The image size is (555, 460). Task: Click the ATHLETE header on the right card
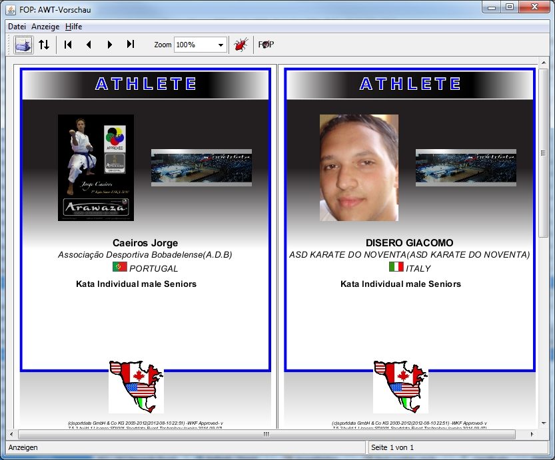pyautogui.click(x=410, y=84)
